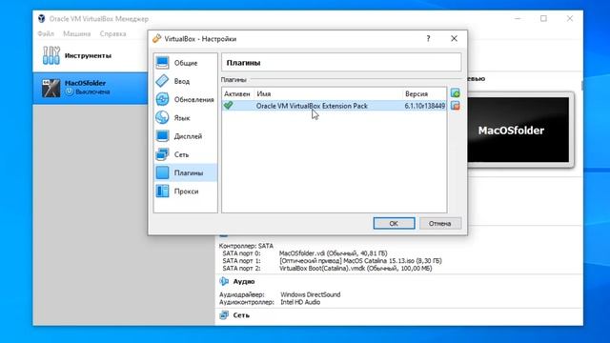
Task: Click the Прокси icon in sidebar
Action: tap(162, 191)
